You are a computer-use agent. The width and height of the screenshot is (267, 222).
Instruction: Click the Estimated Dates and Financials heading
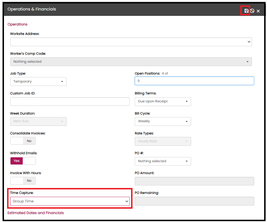pyautogui.click(x=36, y=213)
